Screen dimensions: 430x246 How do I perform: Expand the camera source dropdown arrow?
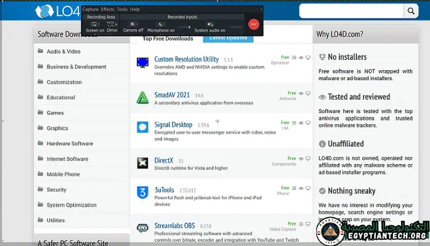tap(137, 25)
